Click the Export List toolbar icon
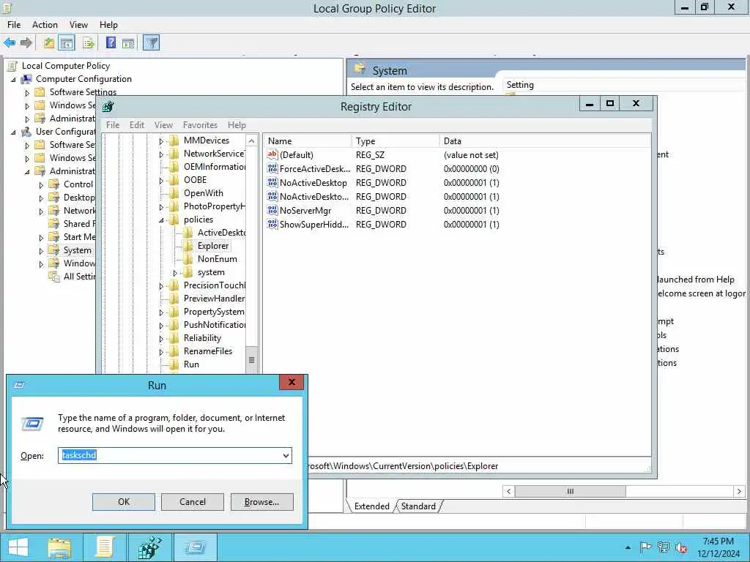This screenshot has height=562, width=750. [x=89, y=43]
